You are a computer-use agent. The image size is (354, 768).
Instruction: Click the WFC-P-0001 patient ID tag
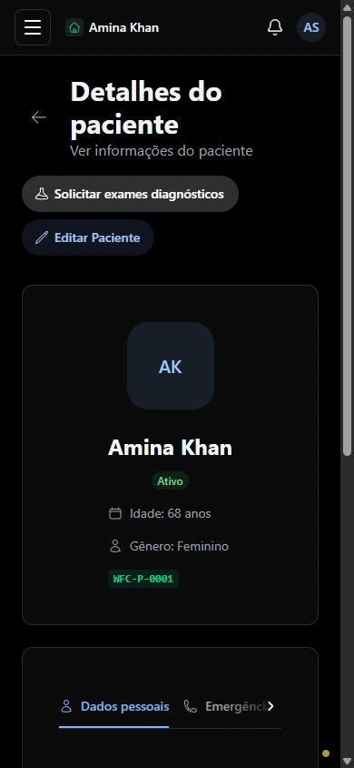point(143,579)
